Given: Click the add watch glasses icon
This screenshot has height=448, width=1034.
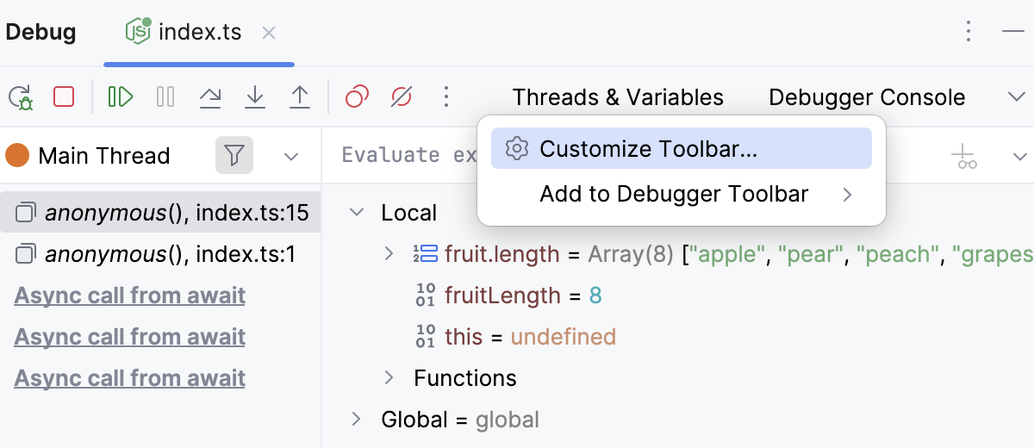Looking at the screenshot, I should coord(964,157).
